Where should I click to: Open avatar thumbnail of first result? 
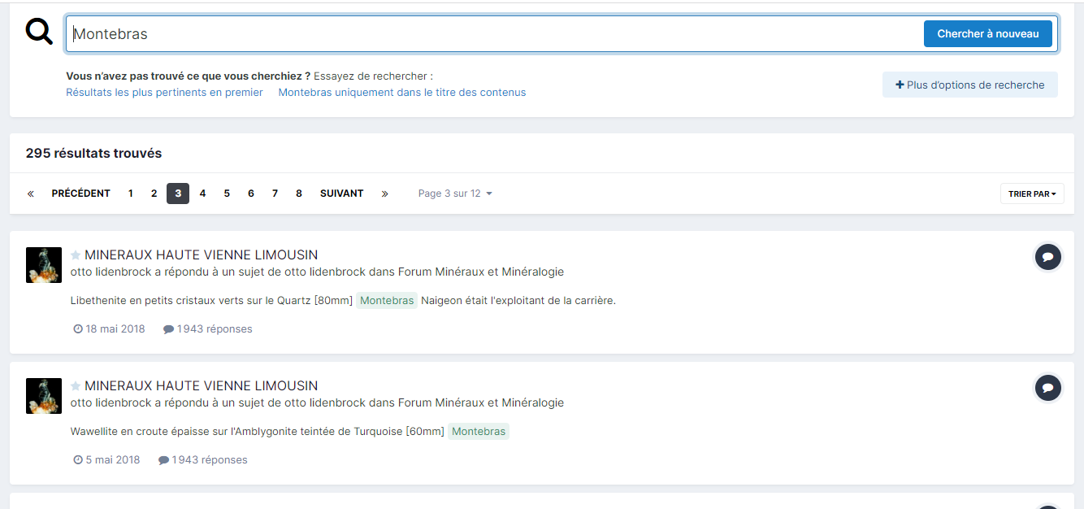click(x=44, y=265)
